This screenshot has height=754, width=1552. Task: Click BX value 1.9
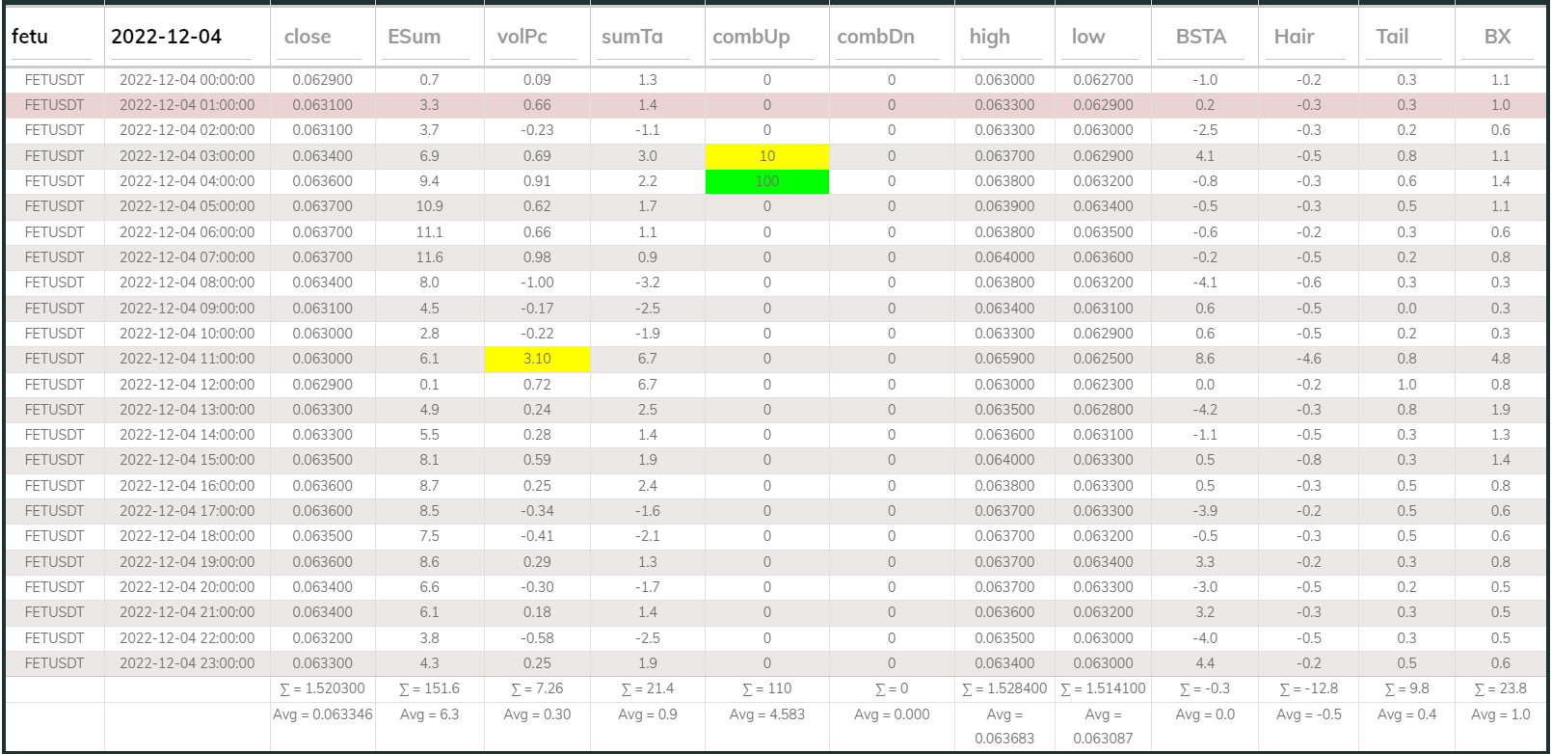click(1501, 410)
